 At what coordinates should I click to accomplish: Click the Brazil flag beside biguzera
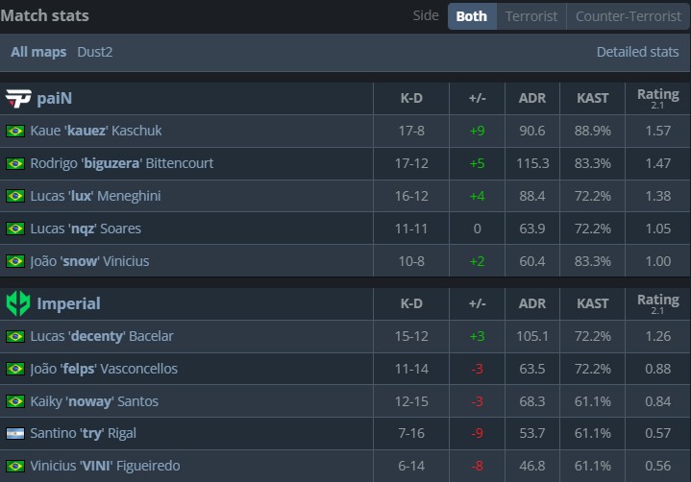coord(15,163)
